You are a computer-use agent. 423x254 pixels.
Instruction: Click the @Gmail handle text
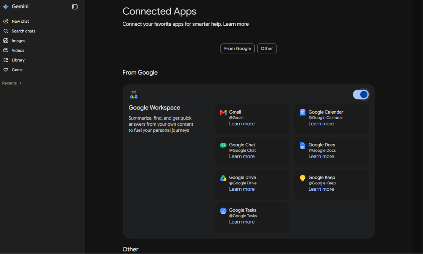coord(236,118)
